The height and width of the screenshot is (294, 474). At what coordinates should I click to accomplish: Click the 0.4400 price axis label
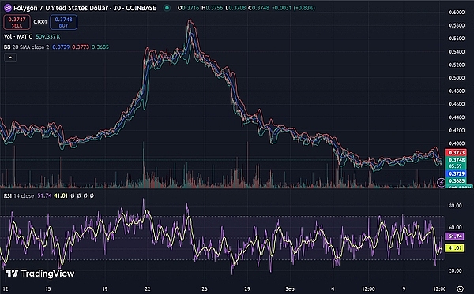[456, 117]
